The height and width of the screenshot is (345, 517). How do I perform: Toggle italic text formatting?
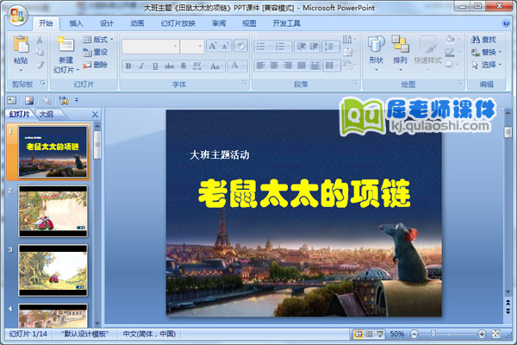pyautogui.click(x=140, y=66)
